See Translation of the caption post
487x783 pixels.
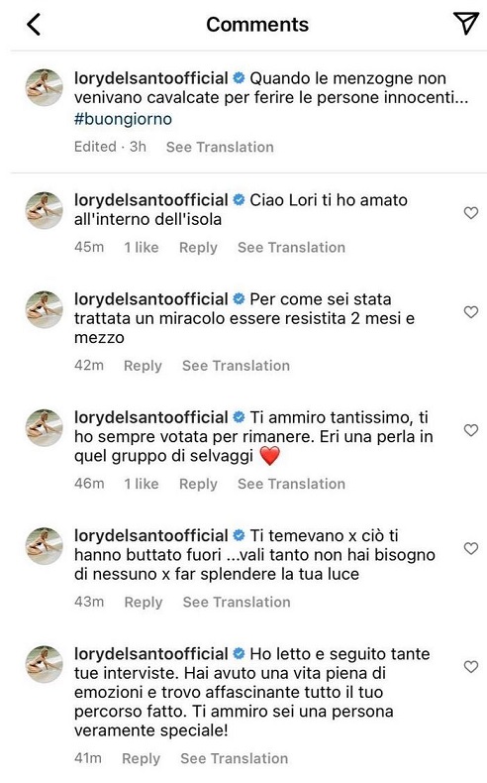coord(220,147)
